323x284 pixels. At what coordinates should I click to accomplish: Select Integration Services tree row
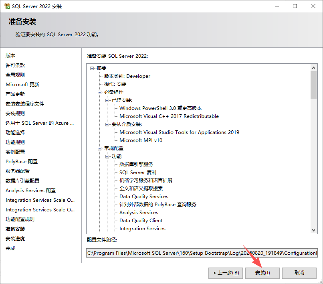click(142, 229)
